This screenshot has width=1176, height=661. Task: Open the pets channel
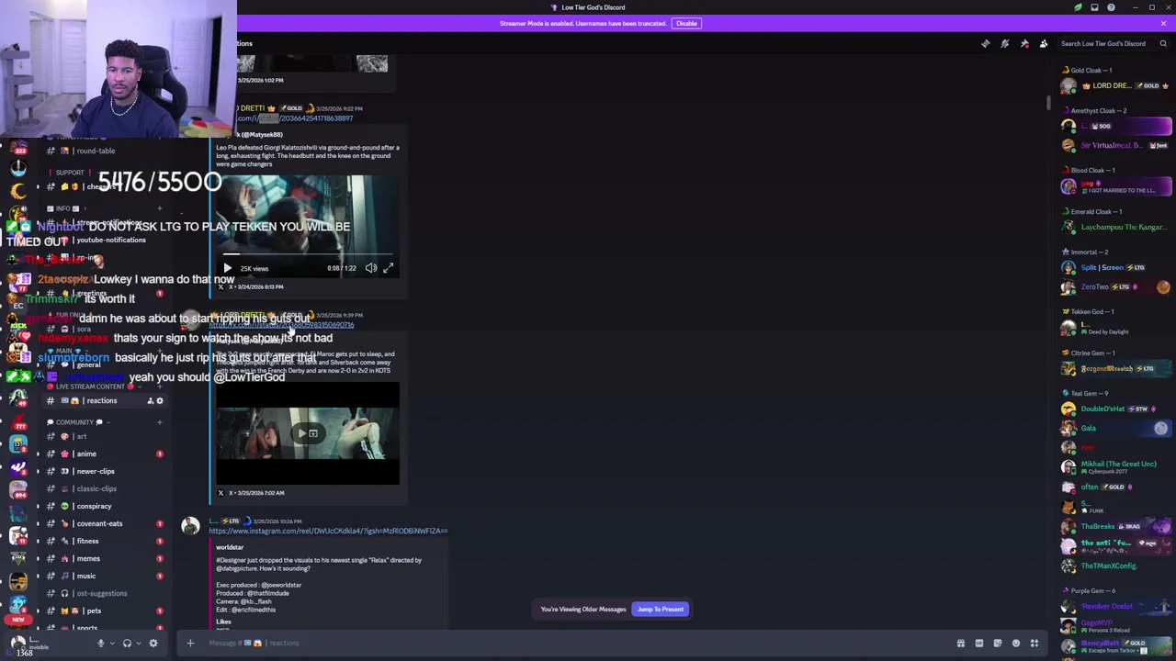pyautogui.click(x=105, y=611)
